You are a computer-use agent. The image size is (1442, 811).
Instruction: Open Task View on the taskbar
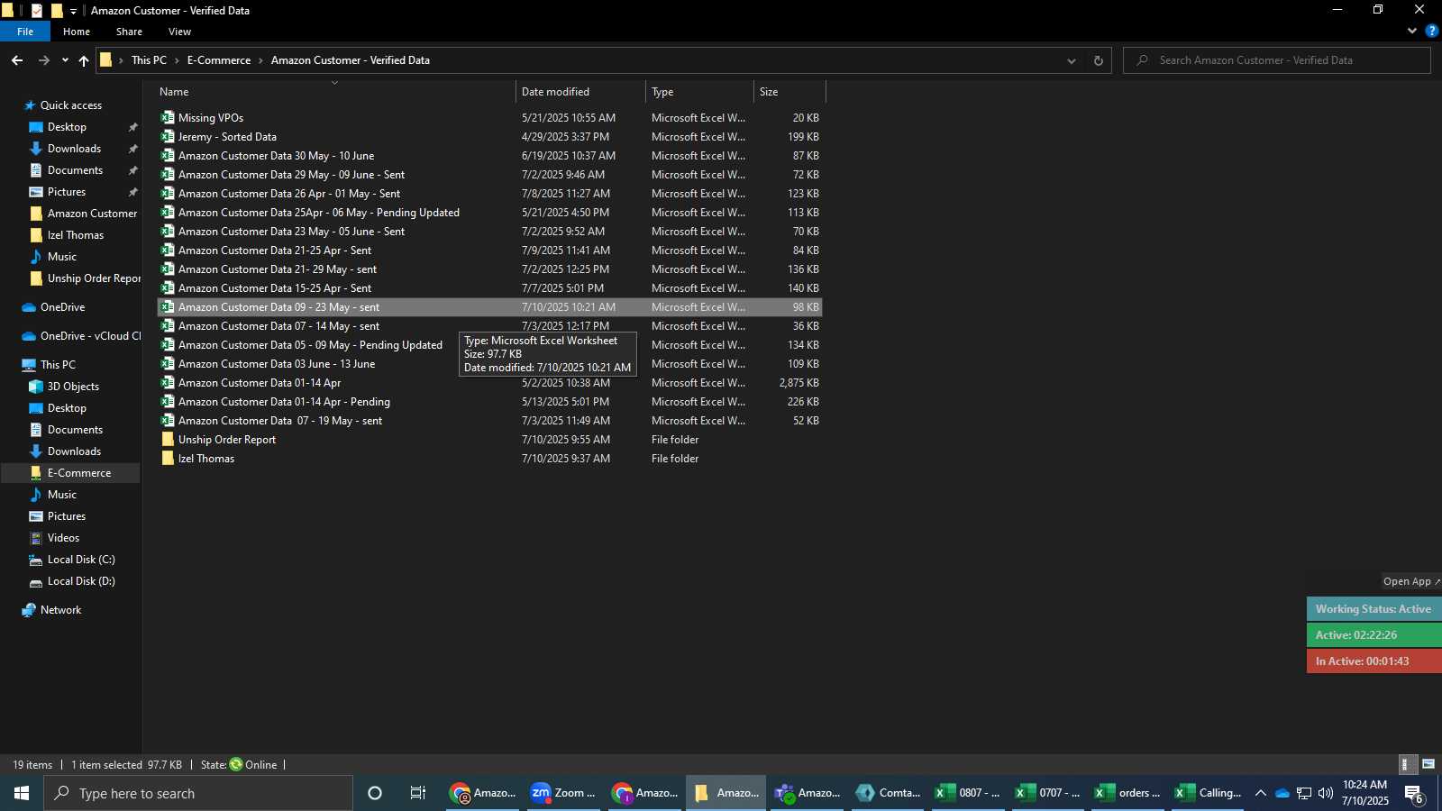click(x=418, y=793)
